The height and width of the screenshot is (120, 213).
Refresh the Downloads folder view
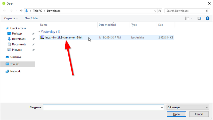click(160, 11)
